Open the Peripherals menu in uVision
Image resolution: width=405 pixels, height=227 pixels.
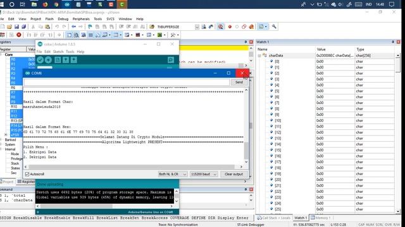click(x=81, y=19)
